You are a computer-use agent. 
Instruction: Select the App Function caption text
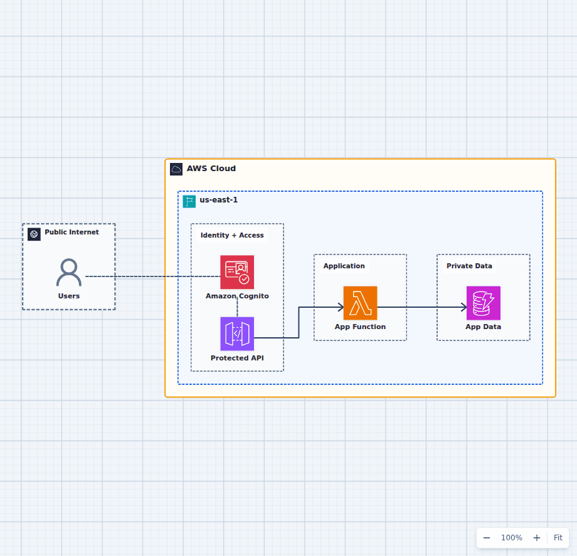click(360, 327)
